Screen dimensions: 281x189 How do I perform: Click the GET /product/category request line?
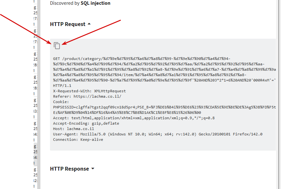pyautogui.click(x=142, y=59)
